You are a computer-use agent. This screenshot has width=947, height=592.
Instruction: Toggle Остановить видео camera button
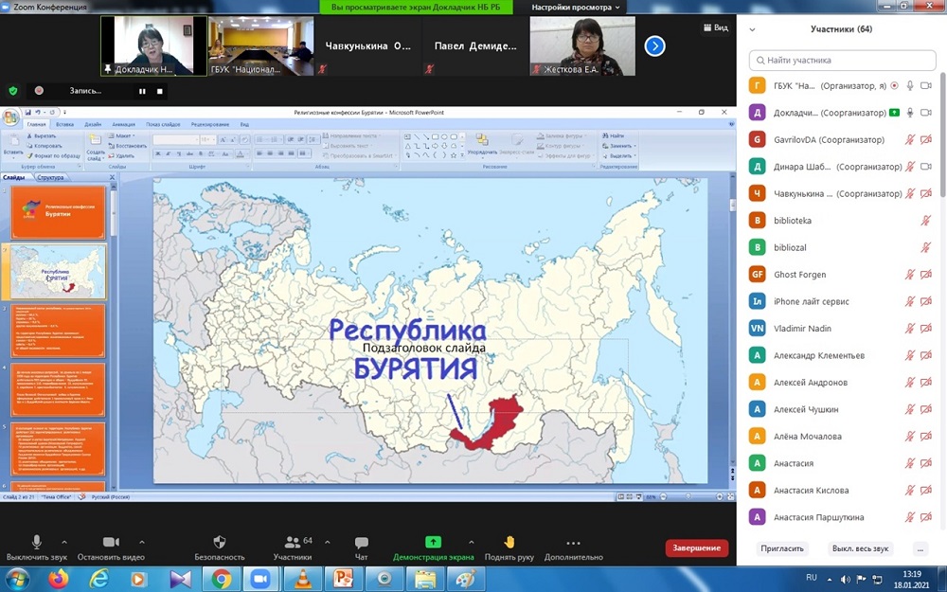pyautogui.click(x=111, y=547)
